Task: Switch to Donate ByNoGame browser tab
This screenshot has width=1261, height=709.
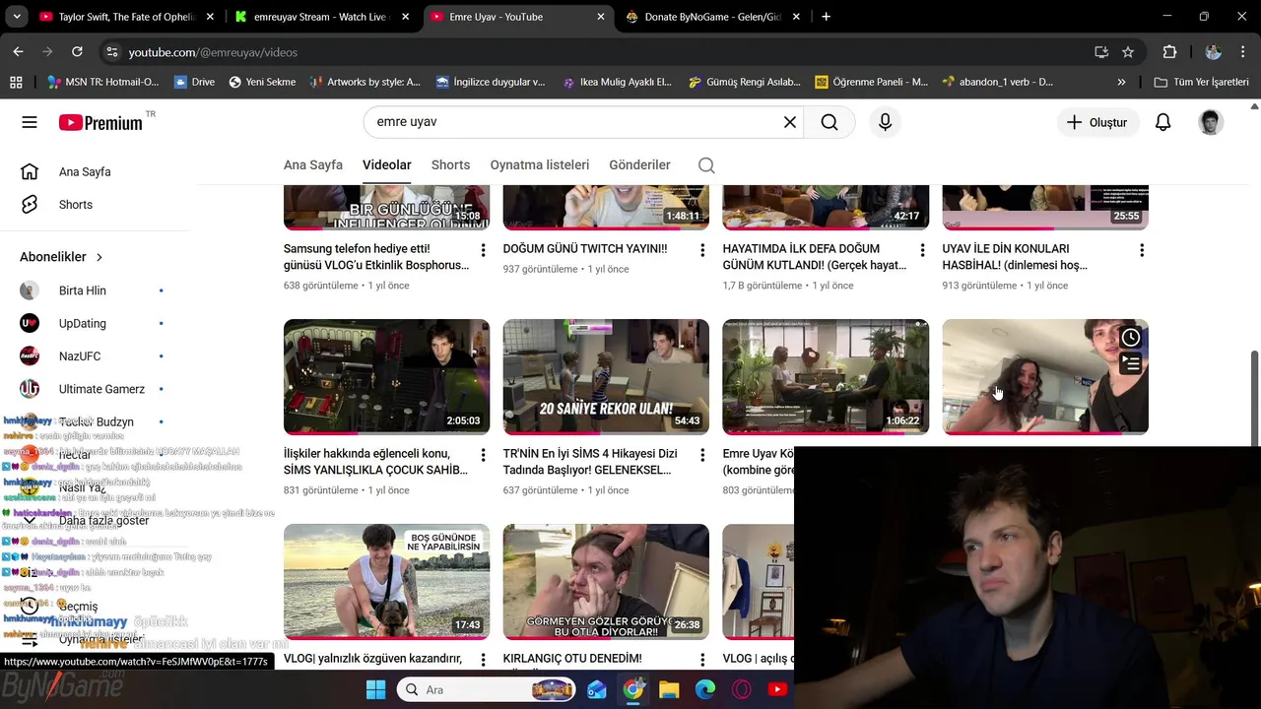Action: tap(714, 17)
